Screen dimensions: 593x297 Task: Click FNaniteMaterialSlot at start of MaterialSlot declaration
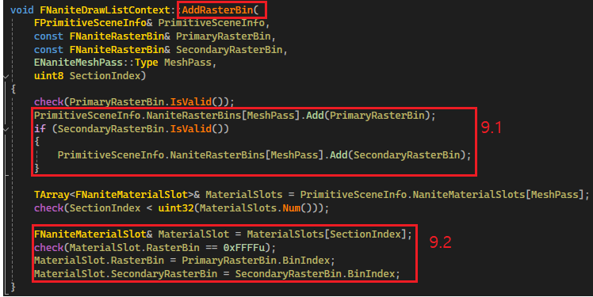coord(90,234)
